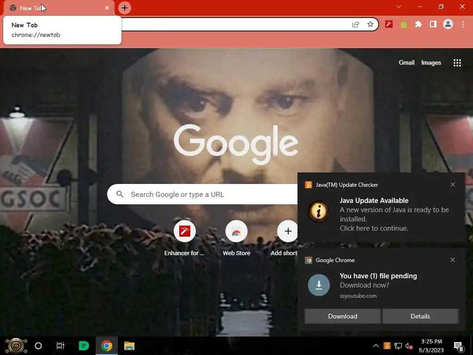The image size is (473, 355).
Task: Open the Enhancer for YouTube shortcut
Action: coord(184,239)
